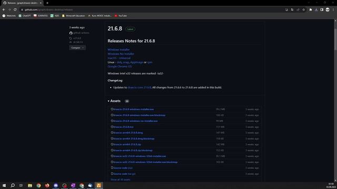The image size is (337, 189).
Task: Bookmark this page with the star icon
Action: (303, 9)
